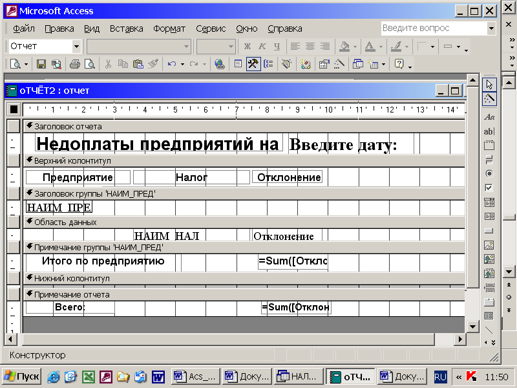Click the Пуск start button
517x388 pixels.
pos(22,376)
